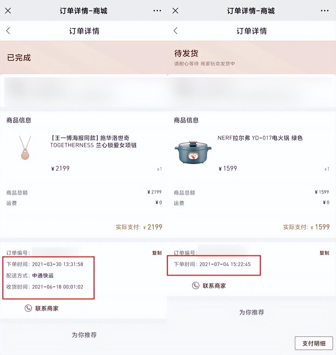Open the right three-dots more menu
This screenshot has width=336, height=355.
coord(325,11)
